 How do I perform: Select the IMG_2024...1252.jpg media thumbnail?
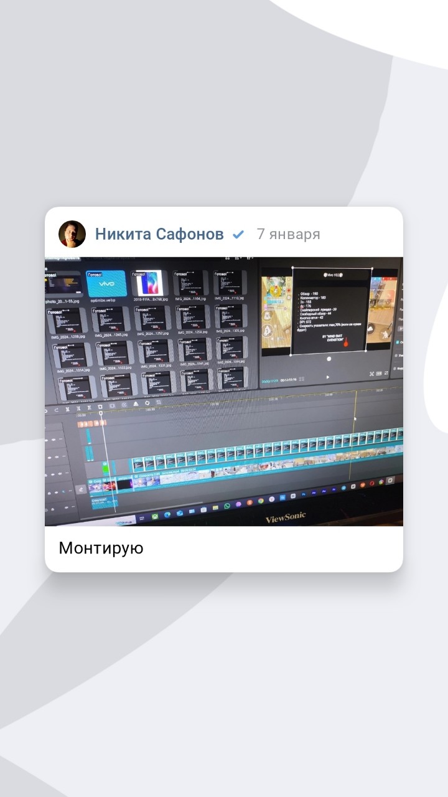tap(152, 318)
